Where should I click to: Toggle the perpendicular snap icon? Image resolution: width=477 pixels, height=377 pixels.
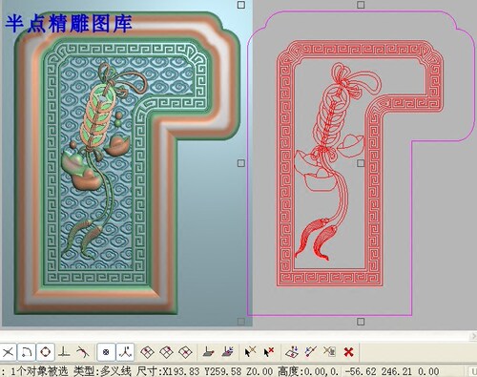[x=64, y=352]
